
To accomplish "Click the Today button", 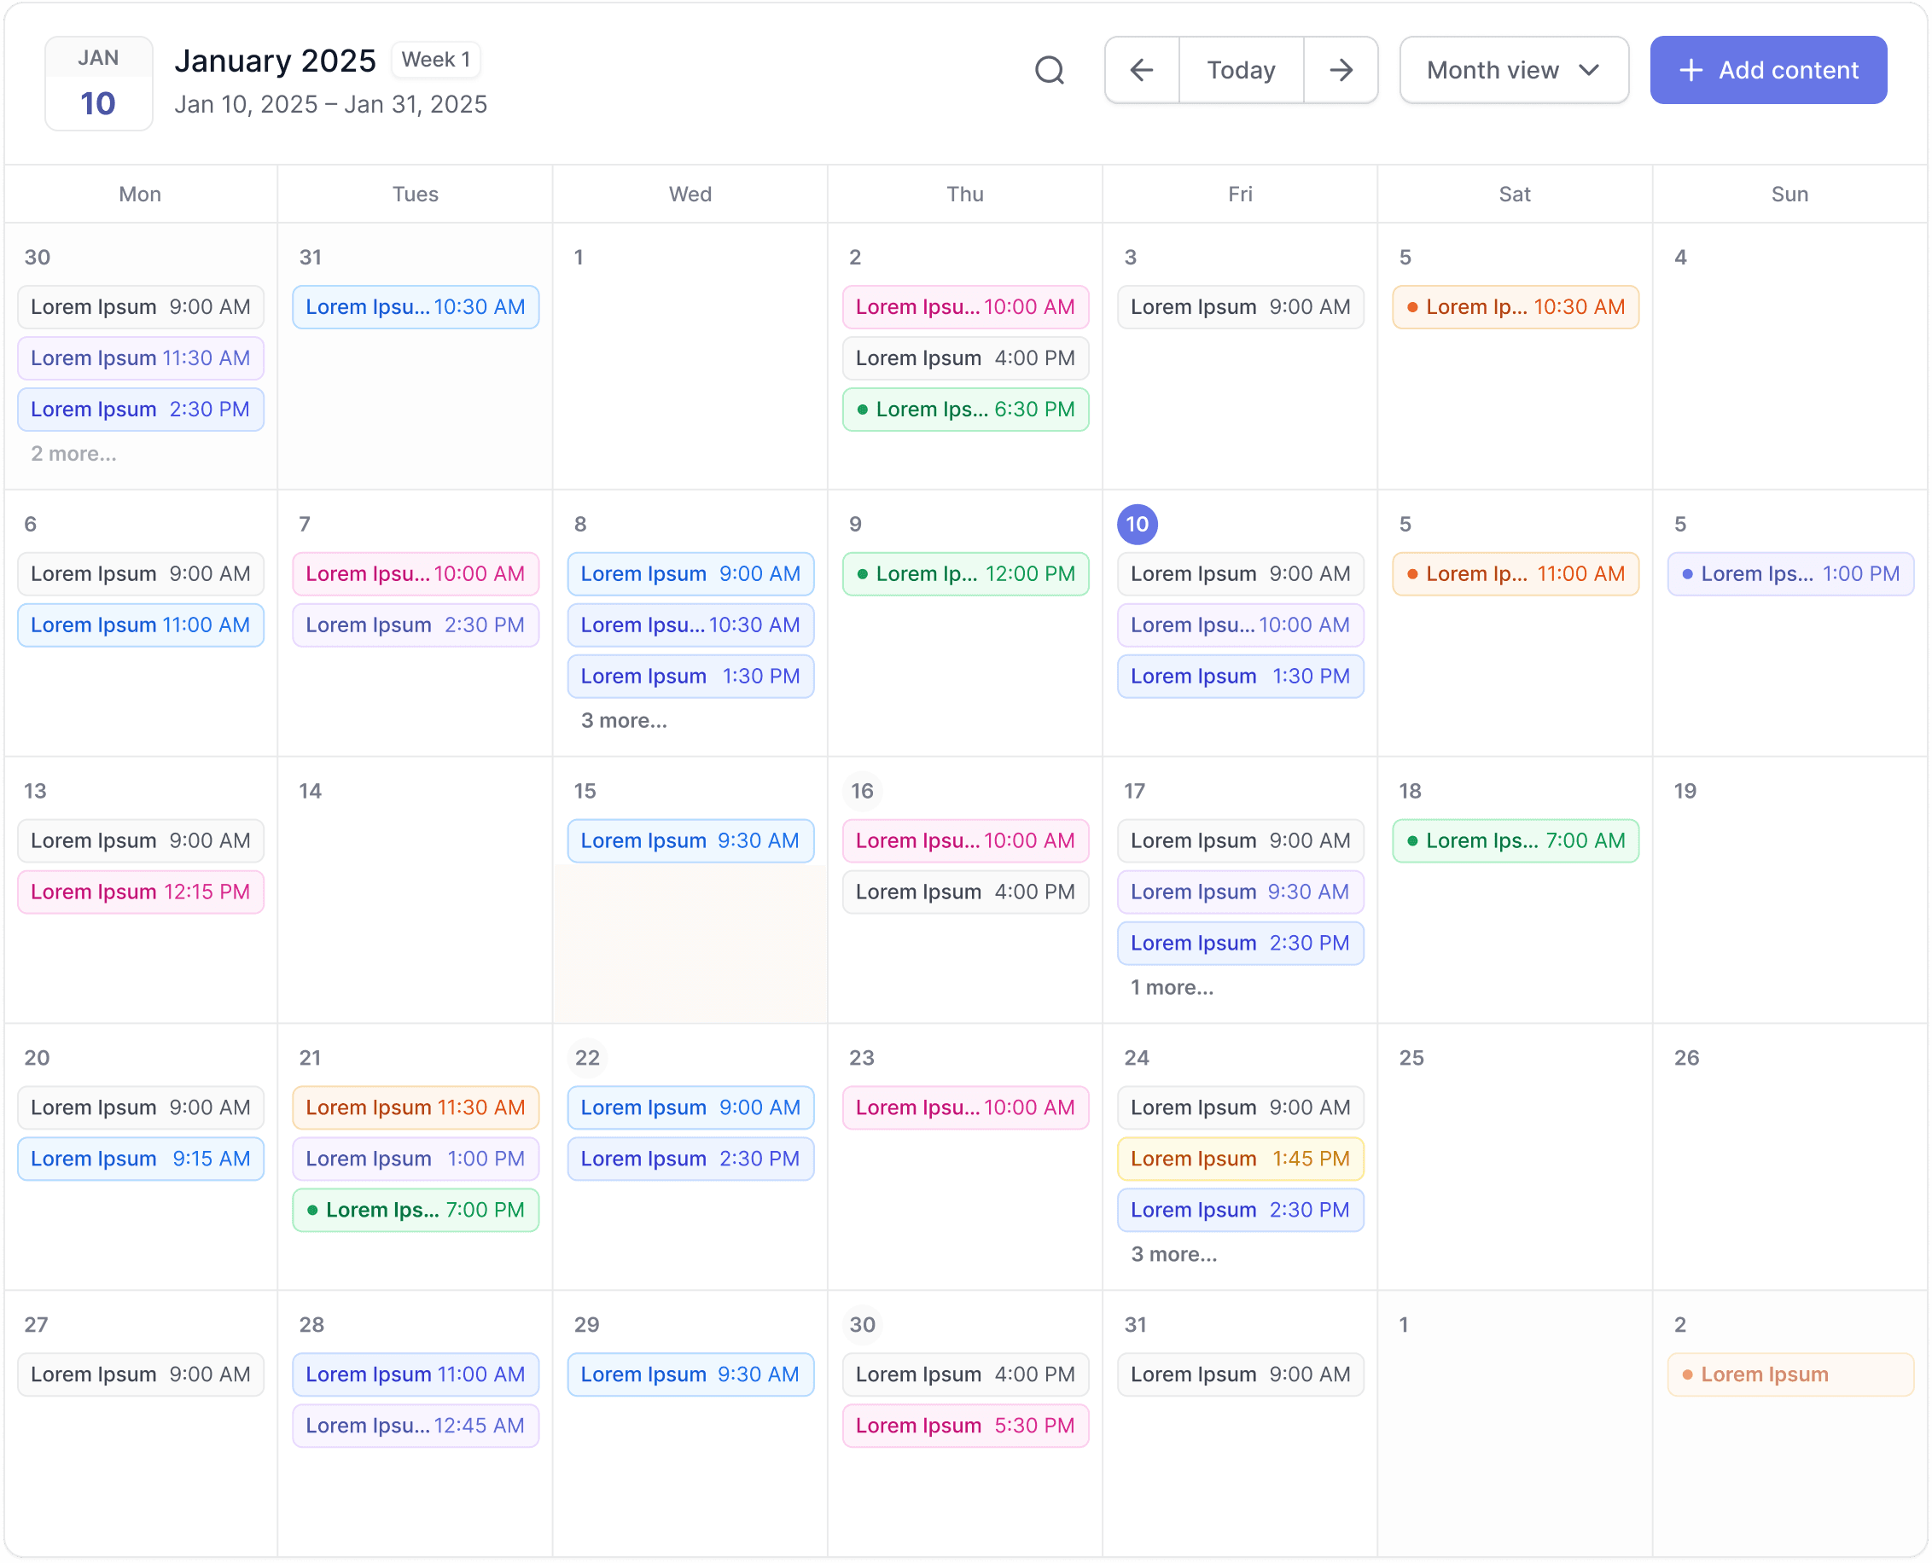I will click(1241, 69).
